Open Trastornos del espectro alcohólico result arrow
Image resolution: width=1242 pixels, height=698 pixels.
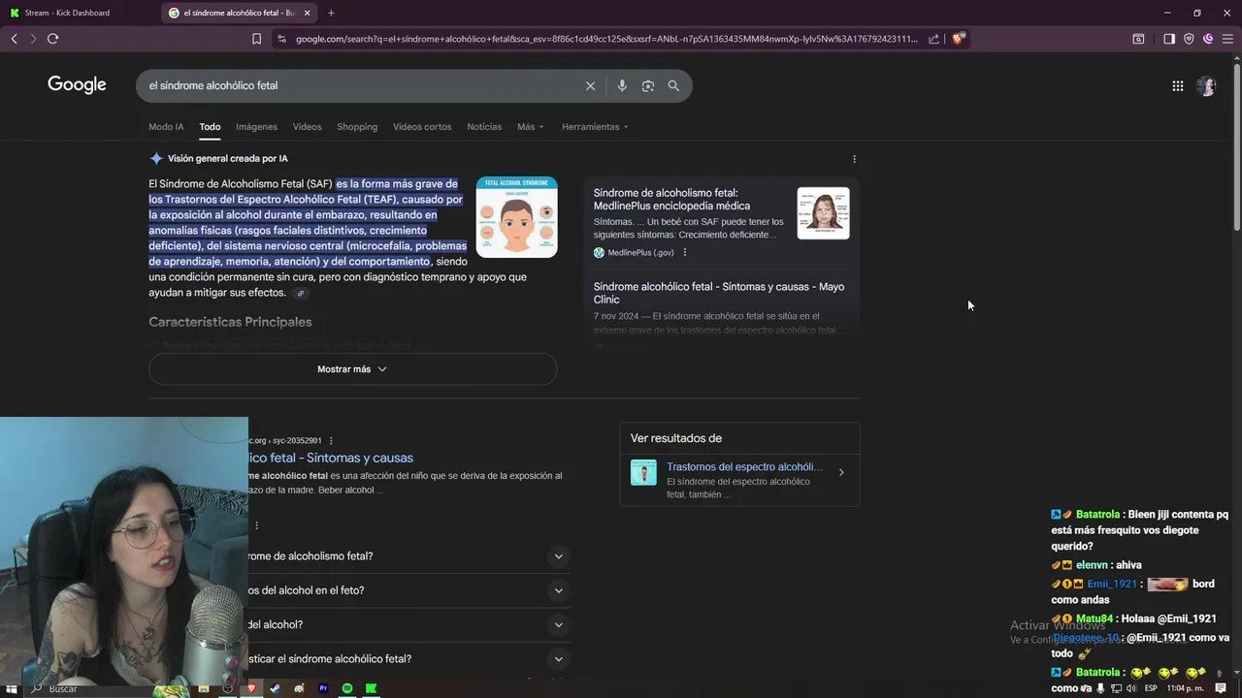tap(841, 473)
